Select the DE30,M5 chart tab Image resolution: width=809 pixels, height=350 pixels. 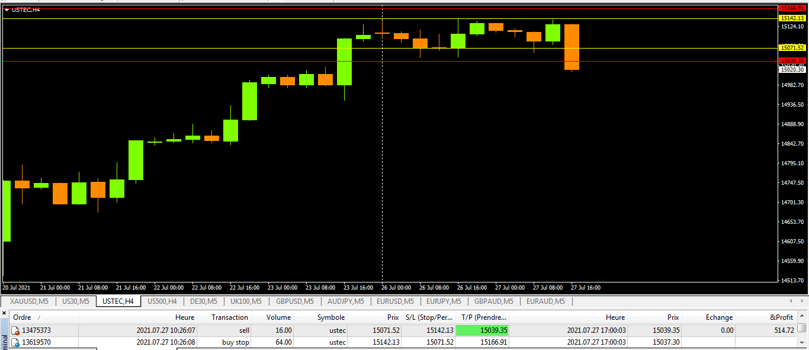point(203,301)
